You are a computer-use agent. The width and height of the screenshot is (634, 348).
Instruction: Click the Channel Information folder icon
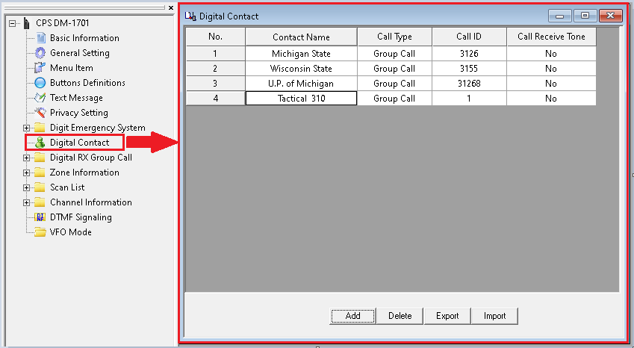40,202
